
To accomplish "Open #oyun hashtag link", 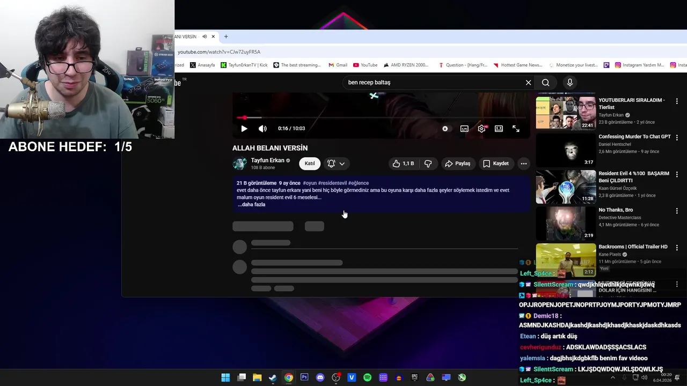I will pyautogui.click(x=310, y=183).
